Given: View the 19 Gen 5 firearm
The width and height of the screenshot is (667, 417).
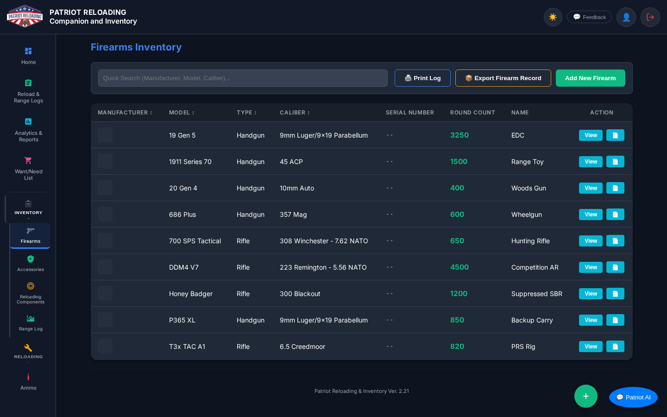Looking at the screenshot, I should pos(591,135).
